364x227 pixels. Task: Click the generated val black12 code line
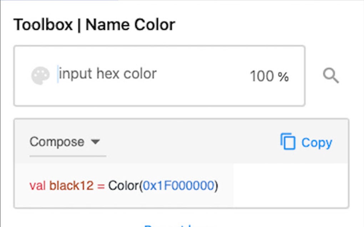pos(125,185)
